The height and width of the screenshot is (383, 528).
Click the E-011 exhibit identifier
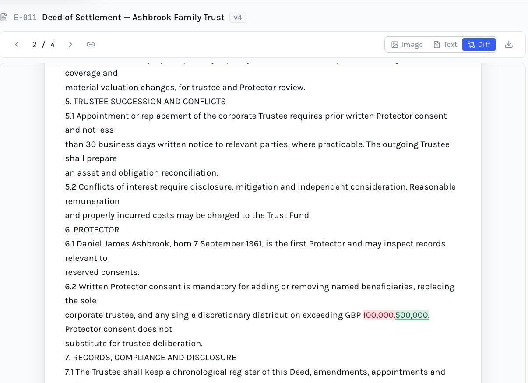click(25, 18)
